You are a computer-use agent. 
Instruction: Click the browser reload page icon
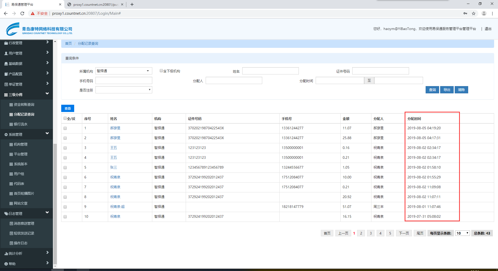pyautogui.click(x=22, y=13)
